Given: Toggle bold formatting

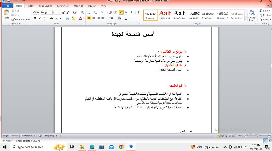Looking at the screenshot, I should pos(35,18).
